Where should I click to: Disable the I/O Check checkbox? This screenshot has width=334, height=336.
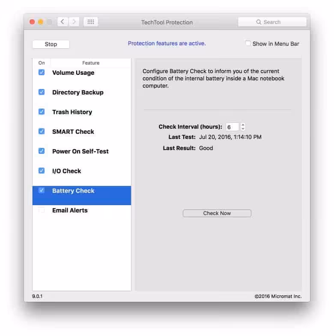42,171
